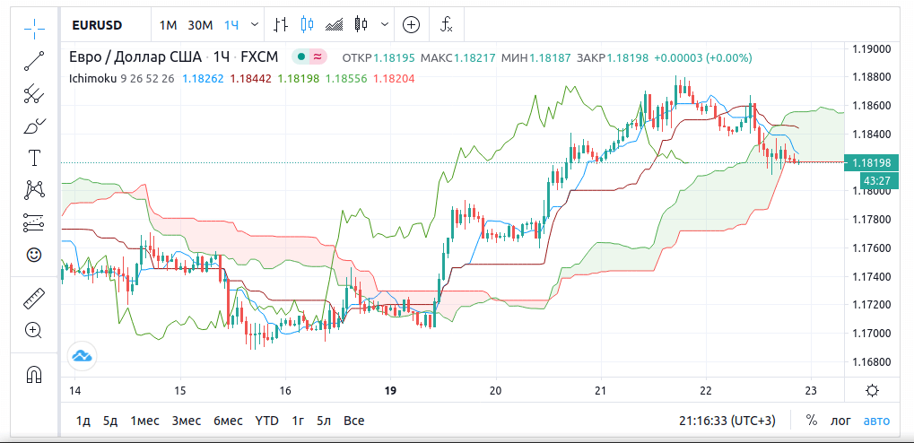This screenshot has height=443, width=914.
Task: Click the Ichimoku indicator legend title
Action: point(93,78)
